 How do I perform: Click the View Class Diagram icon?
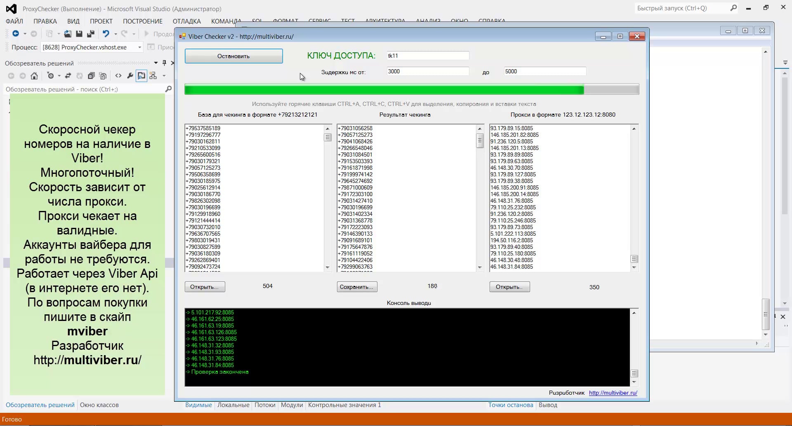pos(153,76)
